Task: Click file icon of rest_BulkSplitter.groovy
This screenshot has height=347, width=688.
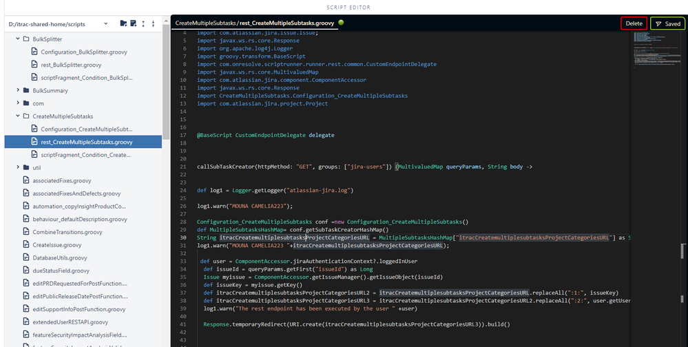Action: (34, 65)
